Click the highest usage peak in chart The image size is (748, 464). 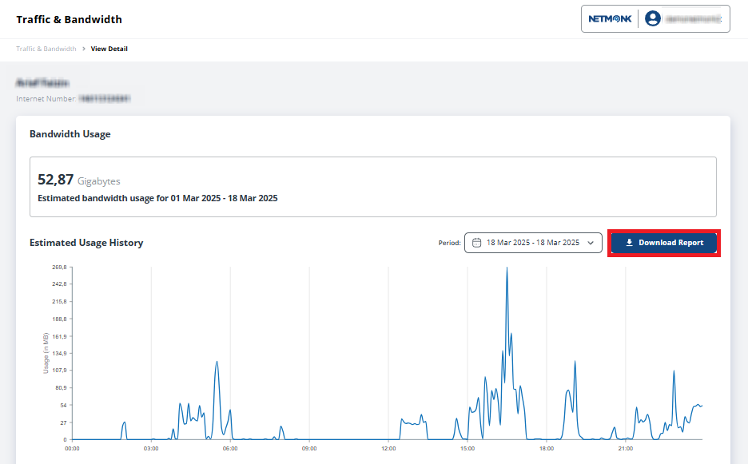[507, 268]
